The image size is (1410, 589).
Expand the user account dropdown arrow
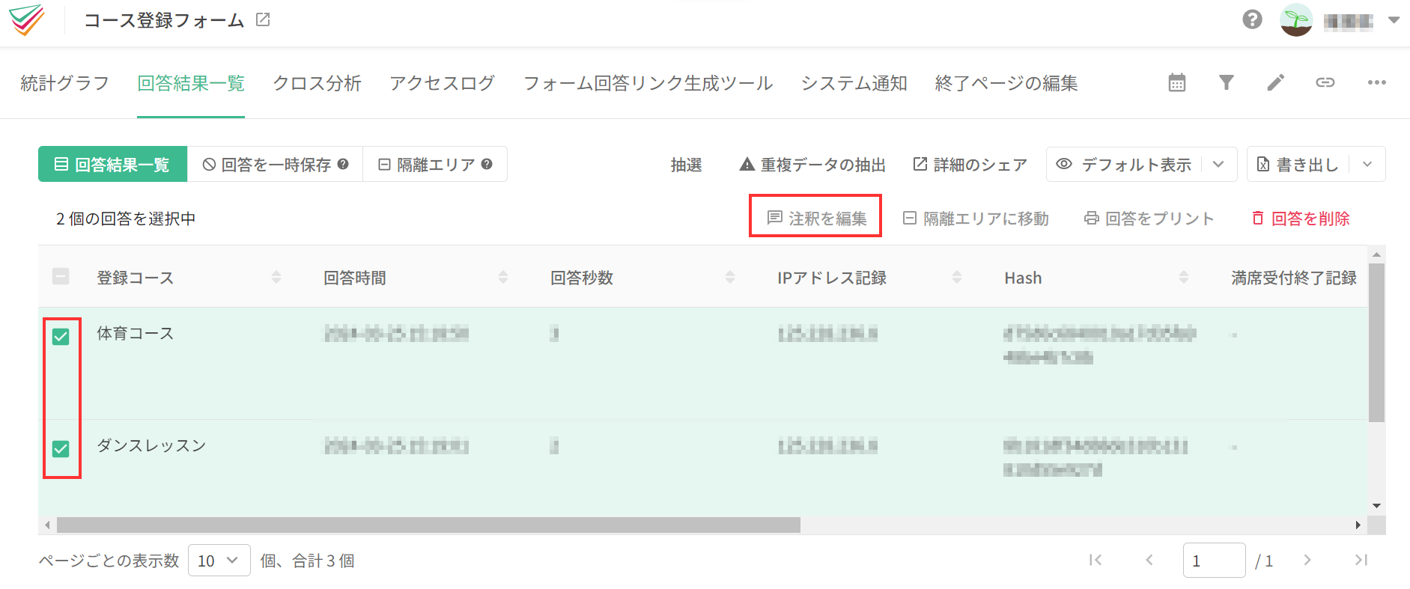click(x=1394, y=20)
